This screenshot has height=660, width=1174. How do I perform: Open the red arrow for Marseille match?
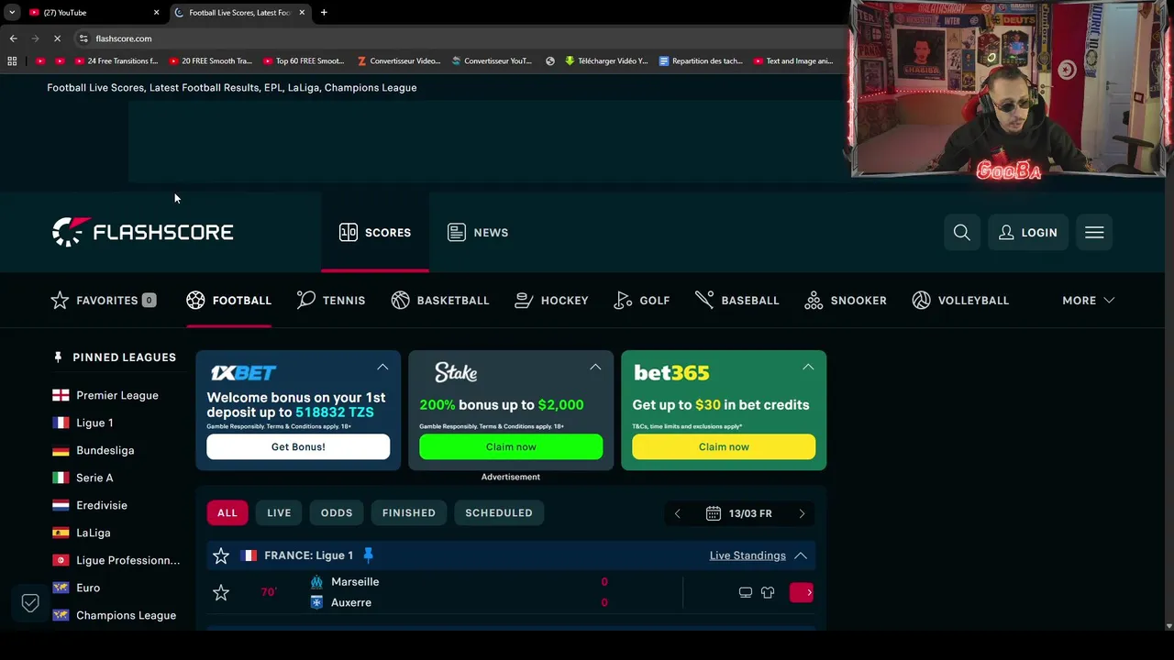802,592
